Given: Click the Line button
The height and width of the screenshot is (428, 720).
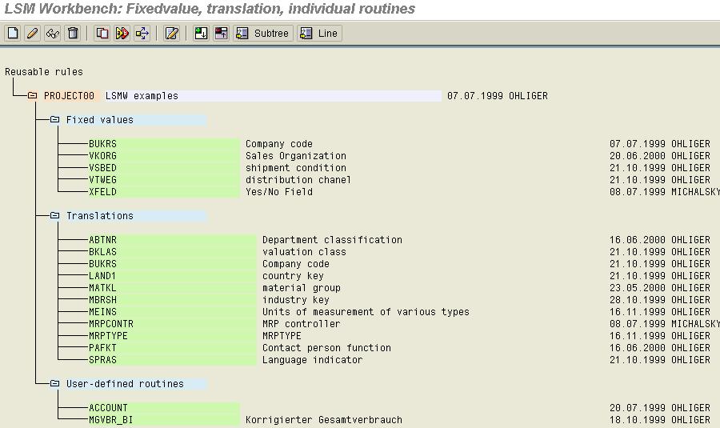Looking at the screenshot, I should (x=319, y=33).
